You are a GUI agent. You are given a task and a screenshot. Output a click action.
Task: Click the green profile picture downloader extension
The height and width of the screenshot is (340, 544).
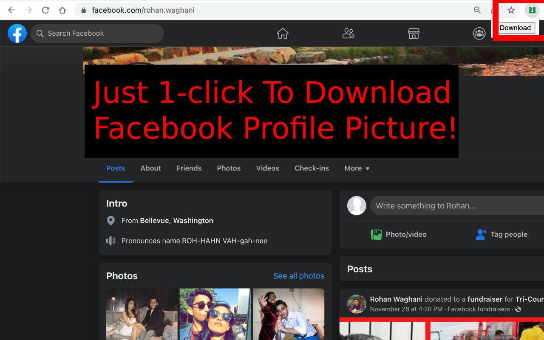pyautogui.click(x=532, y=9)
